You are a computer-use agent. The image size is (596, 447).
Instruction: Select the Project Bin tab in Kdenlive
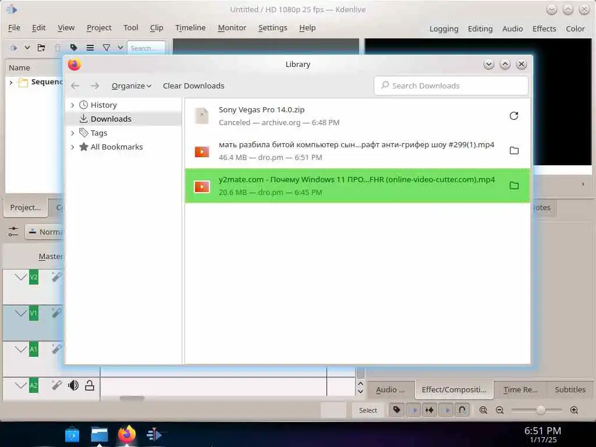coord(26,208)
